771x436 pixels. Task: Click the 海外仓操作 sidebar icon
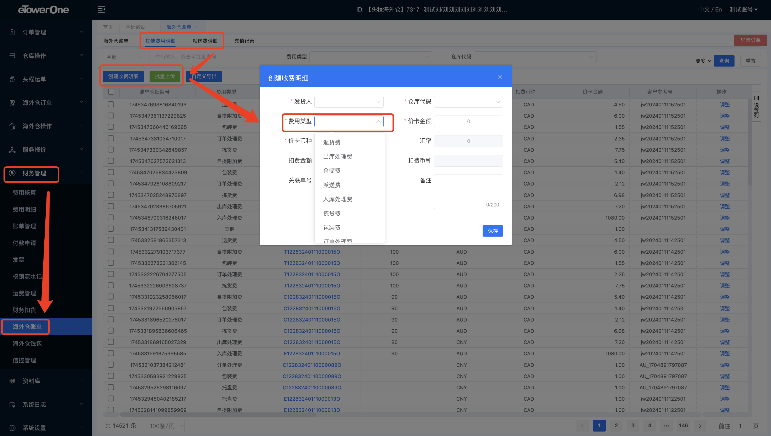tap(12, 126)
